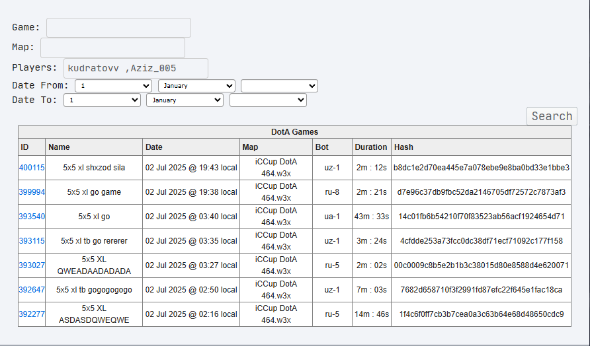Screen dimensions: 590x346
Task: Click the Duration column header
Action: pos(371,147)
